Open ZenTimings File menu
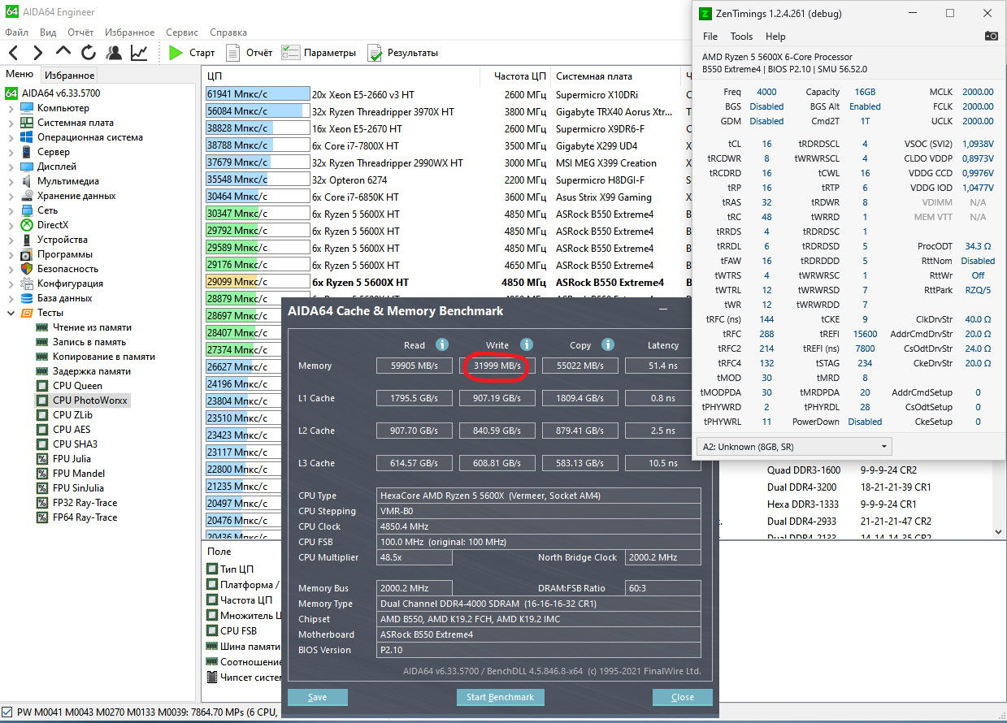The width and height of the screenshot is (1007, 723). [710, 37]
